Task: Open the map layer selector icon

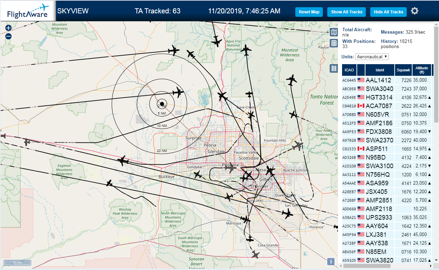Action: 334,32
